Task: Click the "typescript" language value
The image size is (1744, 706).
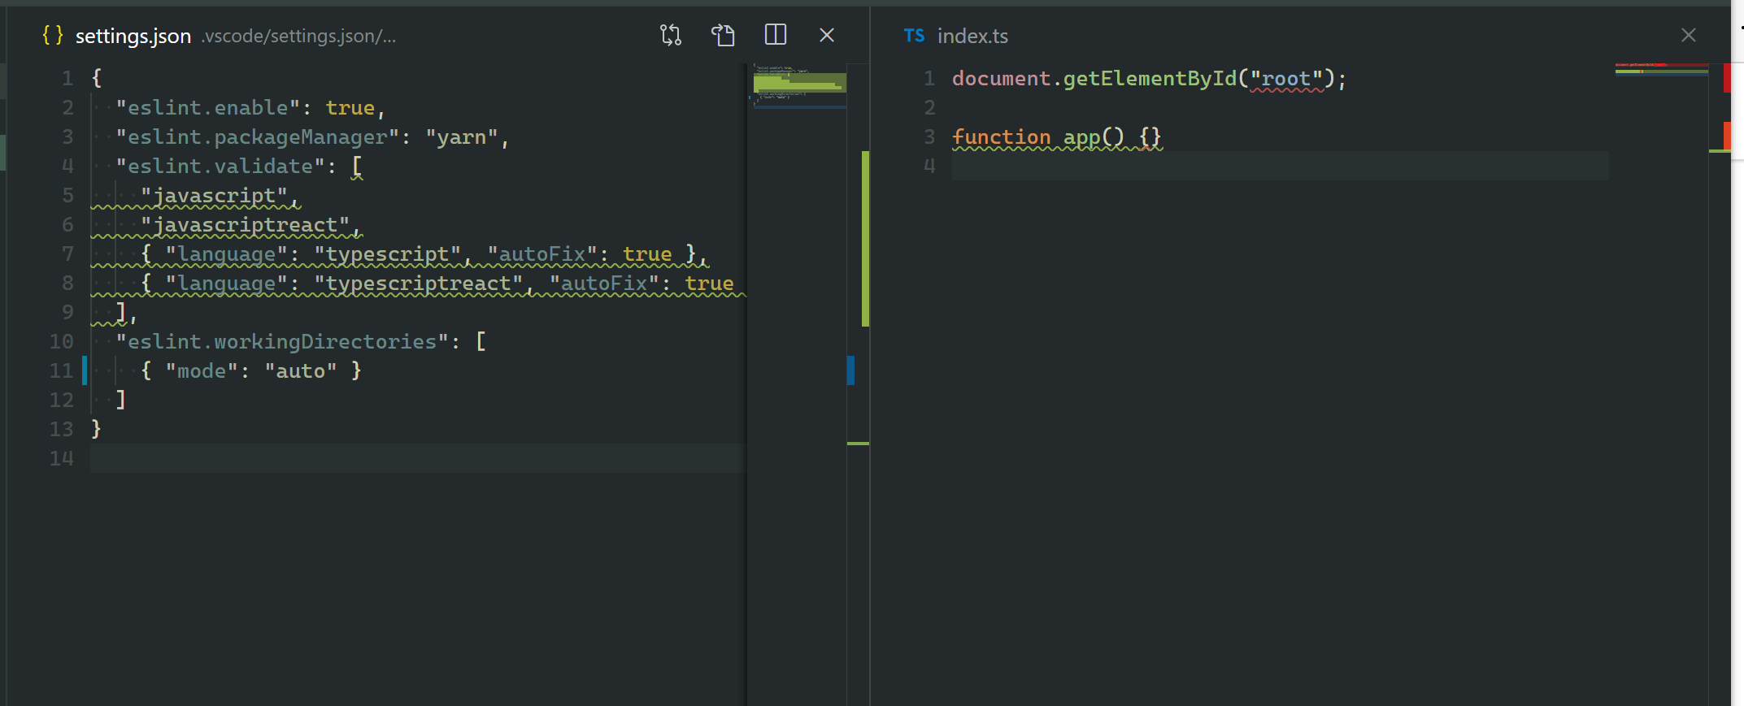Action: pyautogui.click(x=388, y=254)
